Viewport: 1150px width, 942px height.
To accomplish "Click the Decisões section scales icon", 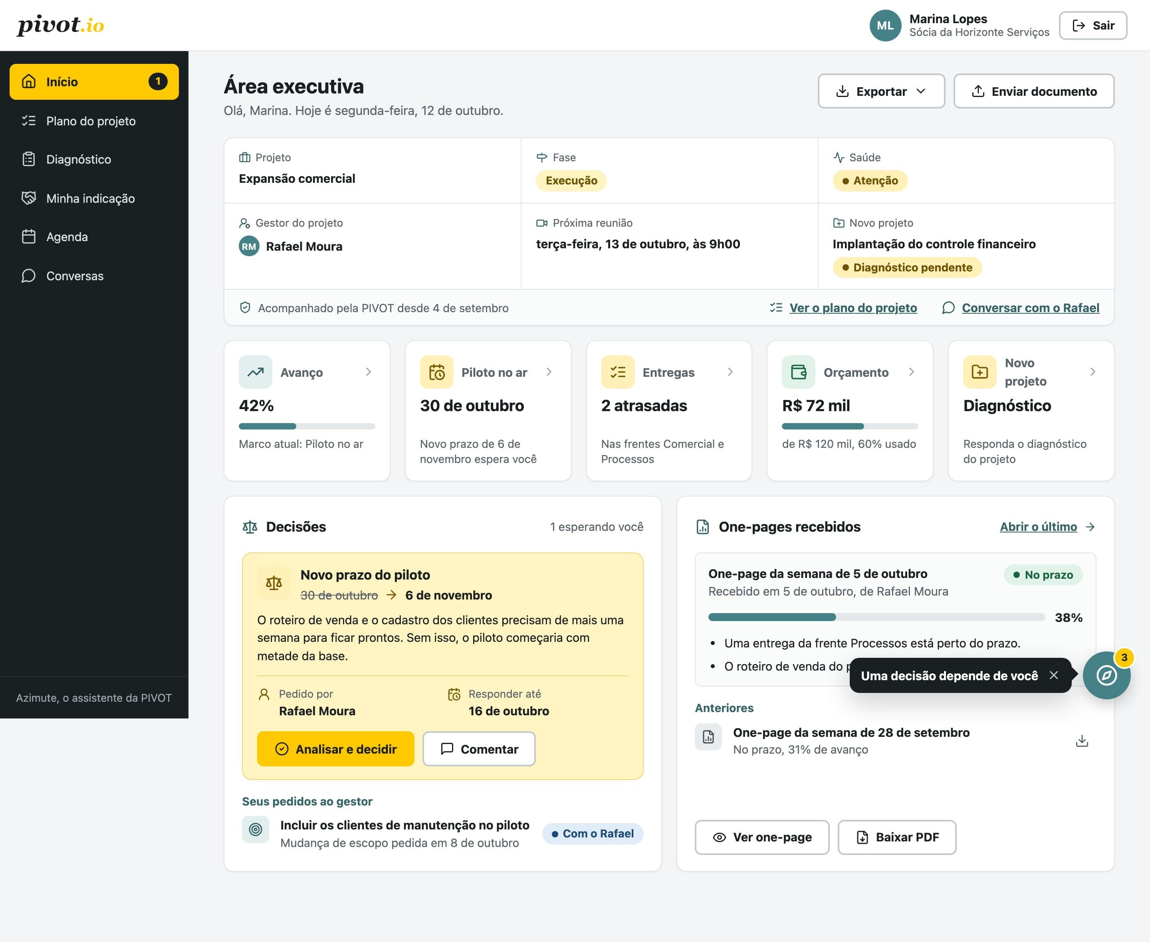I will point(250,527).
